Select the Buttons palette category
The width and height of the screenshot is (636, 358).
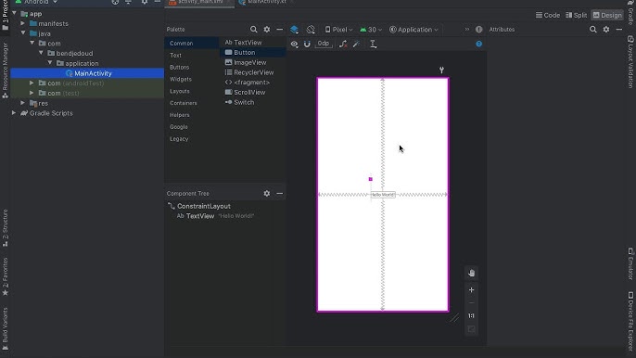(x=179, y=67)
